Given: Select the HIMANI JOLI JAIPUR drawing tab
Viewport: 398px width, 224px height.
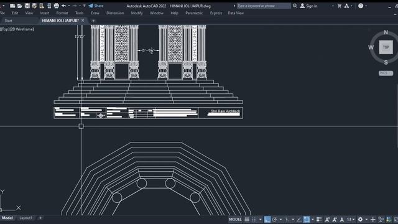Looking at the screenshot, I should (60, 21).
